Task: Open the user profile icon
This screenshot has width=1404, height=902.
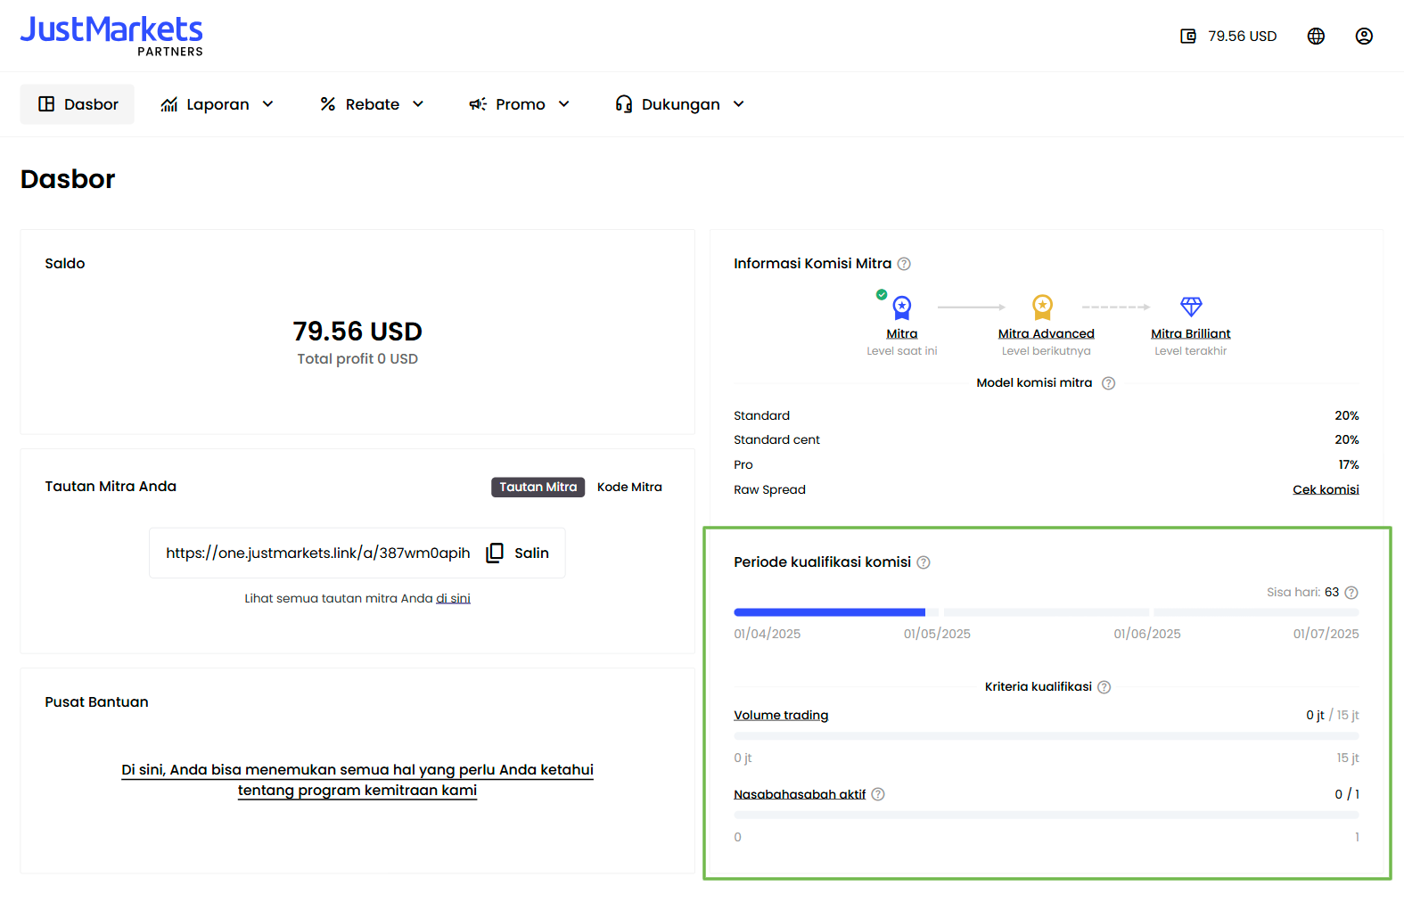Action: (x=1364, y=37)
